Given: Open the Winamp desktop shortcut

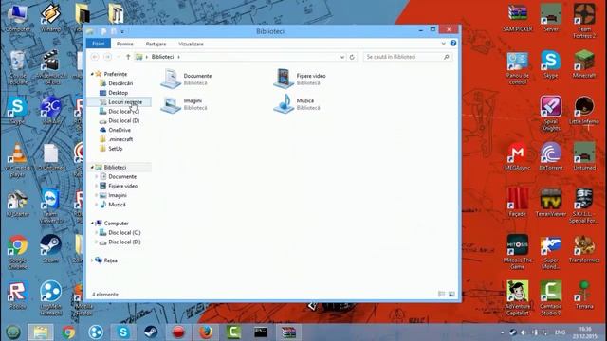Looking at the screenshot, I should [50, 17].
